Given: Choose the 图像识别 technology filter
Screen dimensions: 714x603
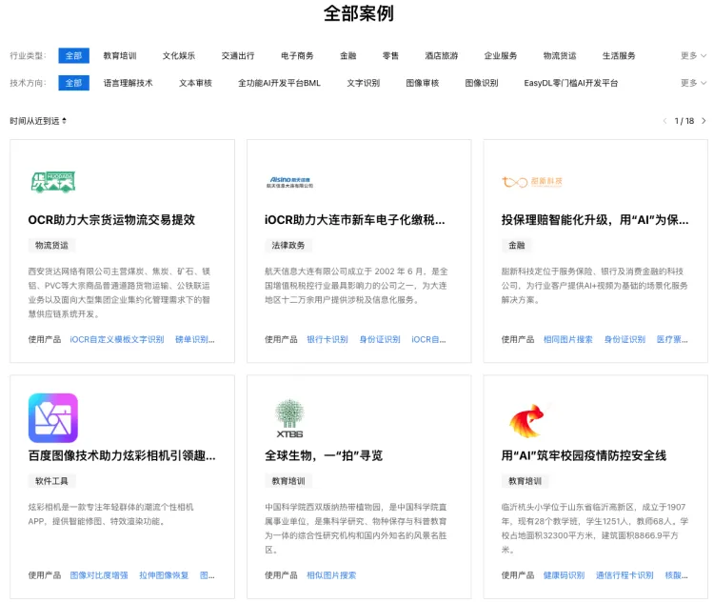Looking at the screenshot, I should tap(482, 83).
